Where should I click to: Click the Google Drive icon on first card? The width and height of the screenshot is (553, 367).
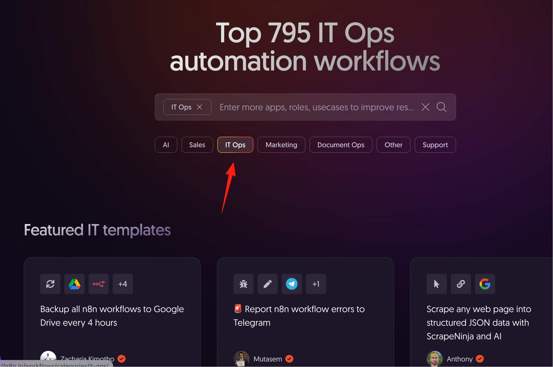[74, 284]
